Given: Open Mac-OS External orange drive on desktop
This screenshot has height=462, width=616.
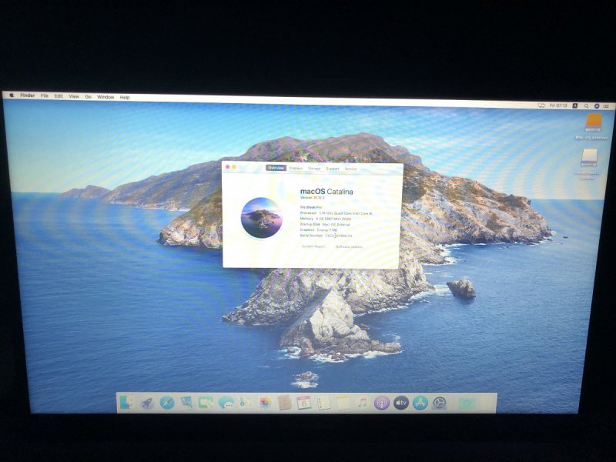Looking at the screenshot, I should pyautogui.click(x=593, y=123).
